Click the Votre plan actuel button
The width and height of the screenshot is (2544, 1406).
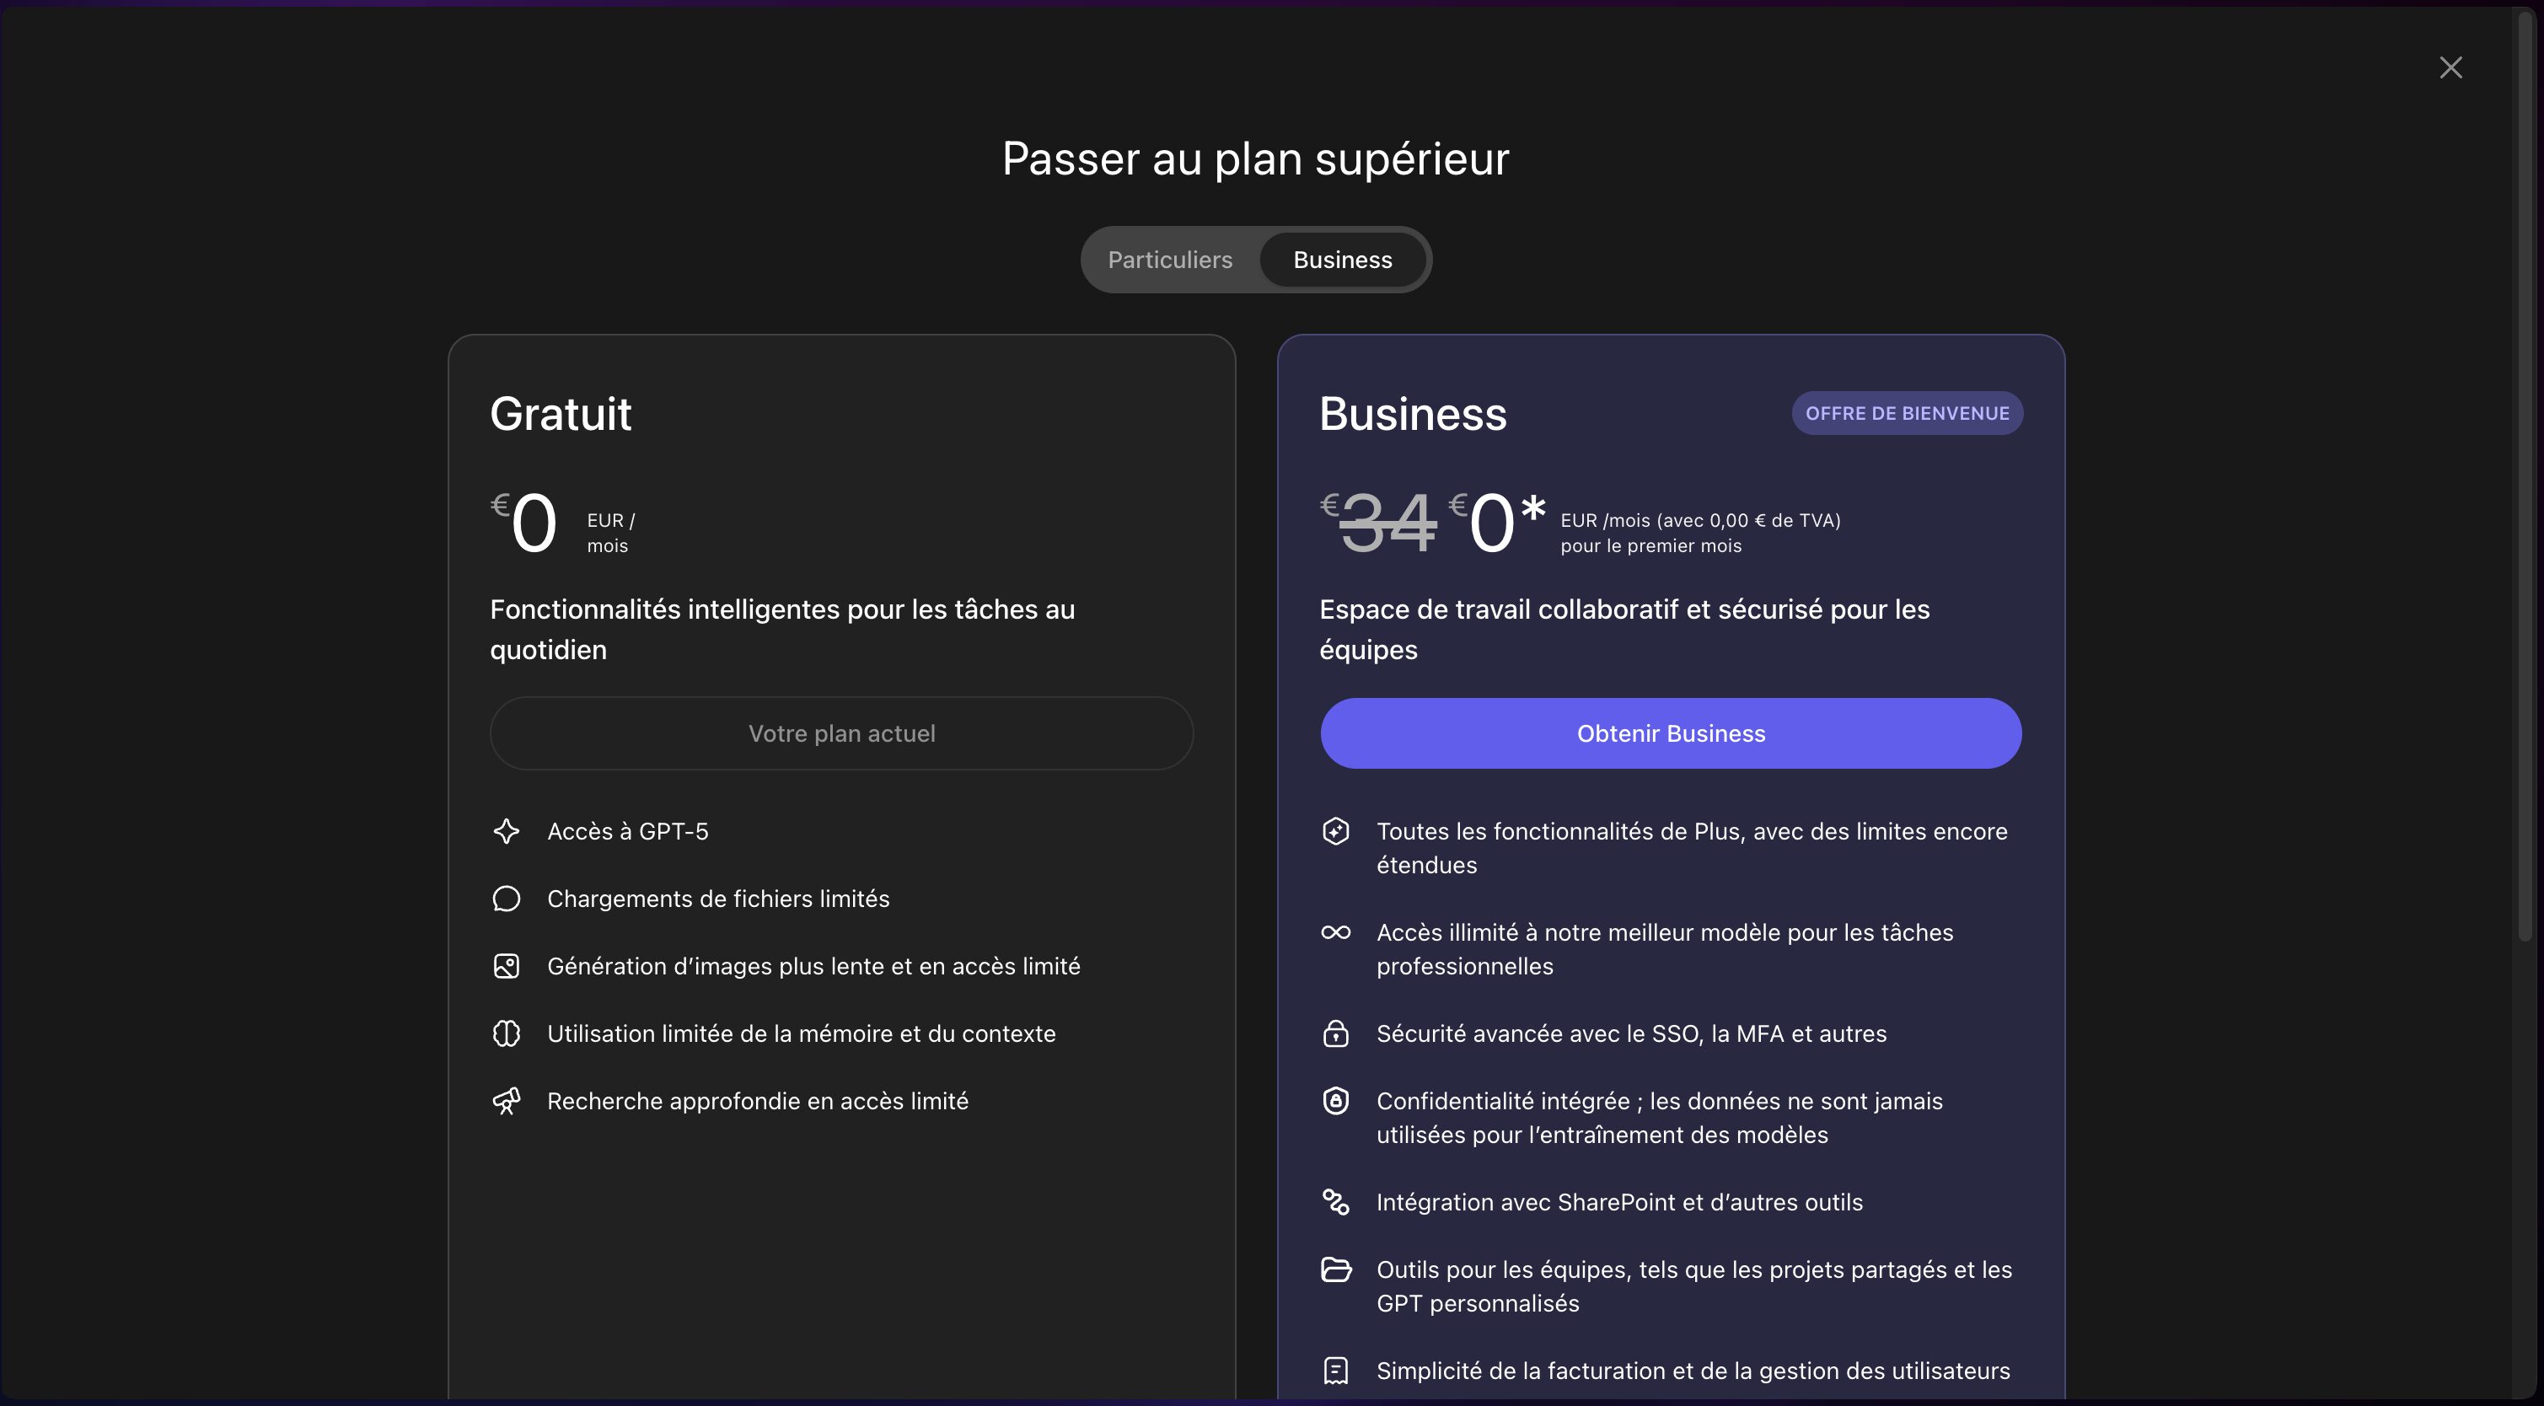841,733
